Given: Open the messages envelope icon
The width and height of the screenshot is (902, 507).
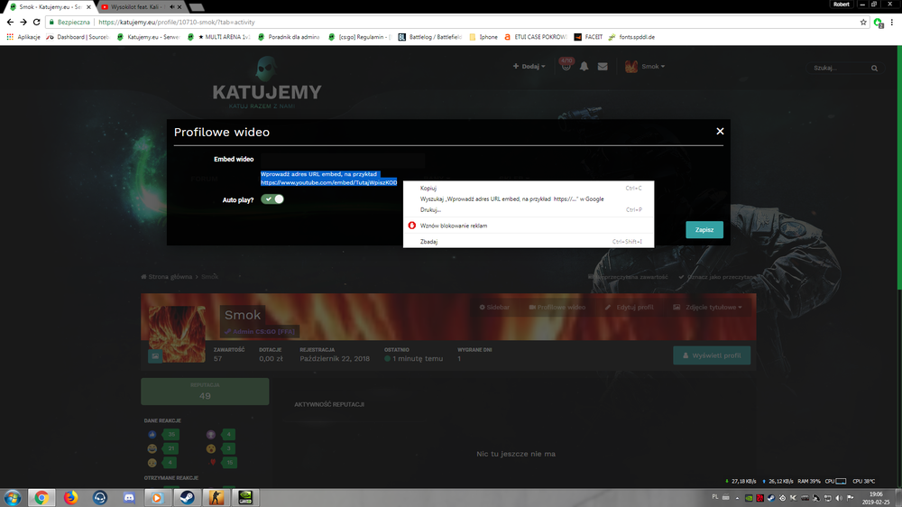Looking at the screenshot, I should pyautogui.click(x=603, y=66).
